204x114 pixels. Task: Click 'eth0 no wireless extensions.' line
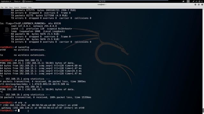(23, 50)
